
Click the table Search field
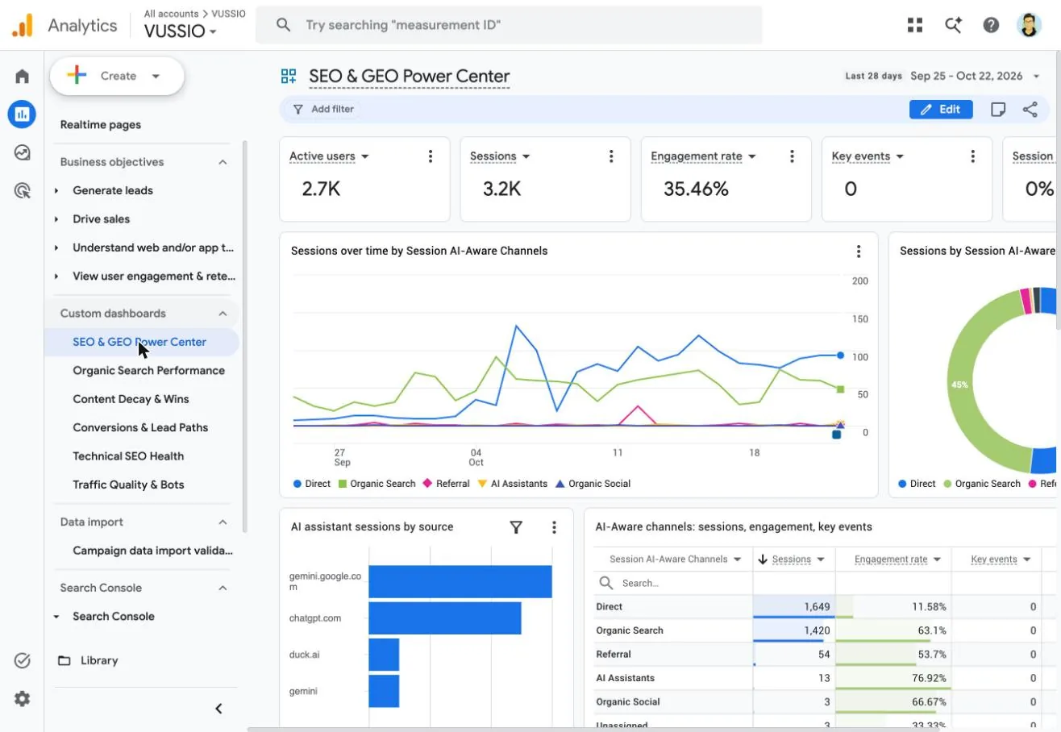click(x=673, y=583)
